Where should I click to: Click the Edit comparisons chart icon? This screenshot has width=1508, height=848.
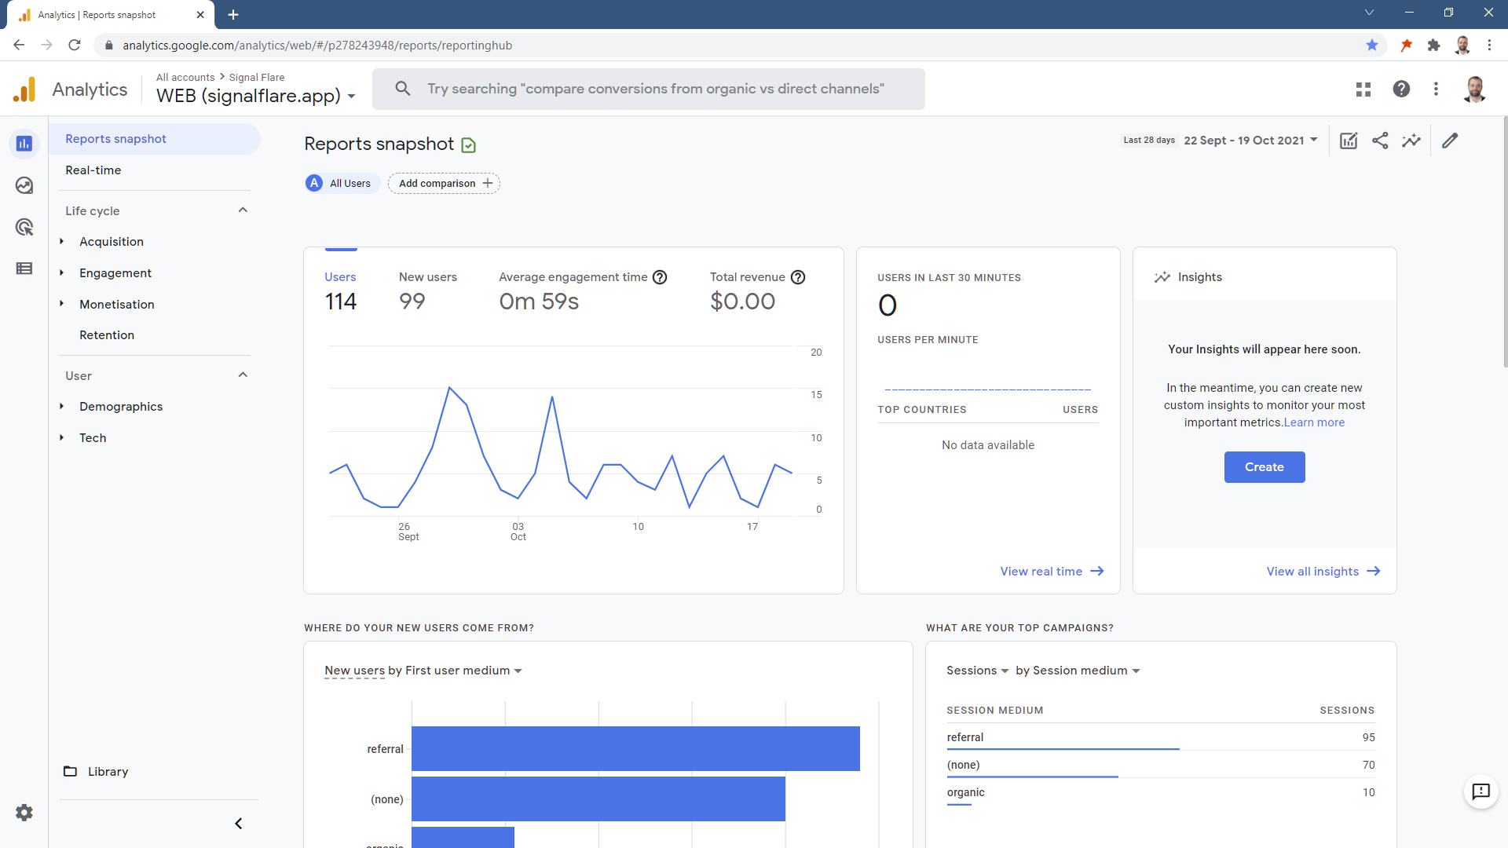click(1349, 141)
